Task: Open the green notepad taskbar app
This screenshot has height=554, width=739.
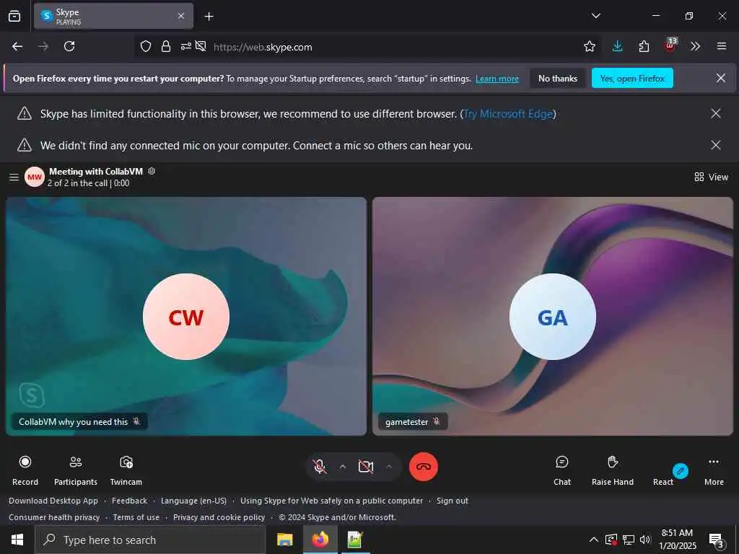Action: (x=354, y=540)
